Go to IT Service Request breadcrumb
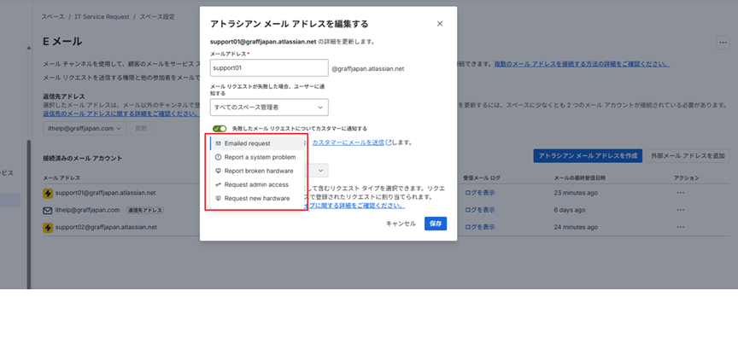Screen dimensions: 738x349 102,17
